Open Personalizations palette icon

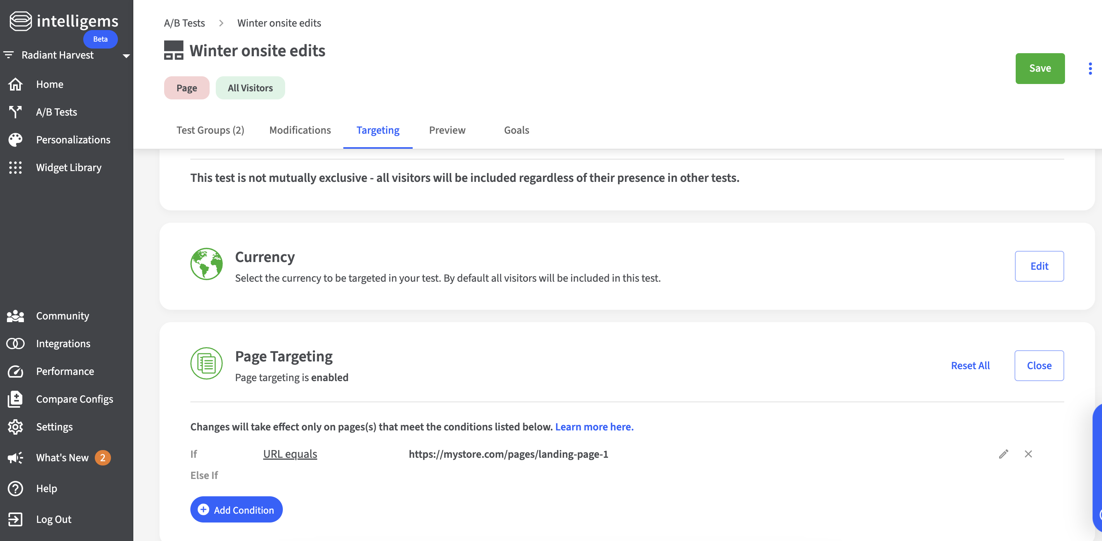pyautogui.click(x=15, y=140)
